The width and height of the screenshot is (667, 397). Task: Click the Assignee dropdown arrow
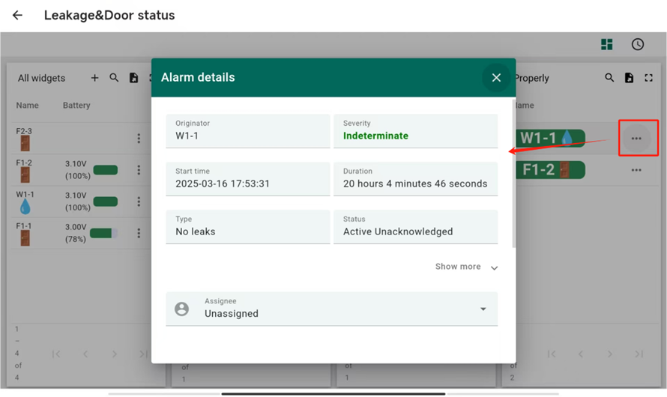pyautogui.click(x=483, y=309)
